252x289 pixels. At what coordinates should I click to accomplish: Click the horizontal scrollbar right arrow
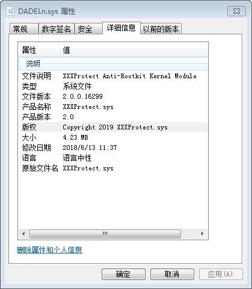tap(202, 234)
